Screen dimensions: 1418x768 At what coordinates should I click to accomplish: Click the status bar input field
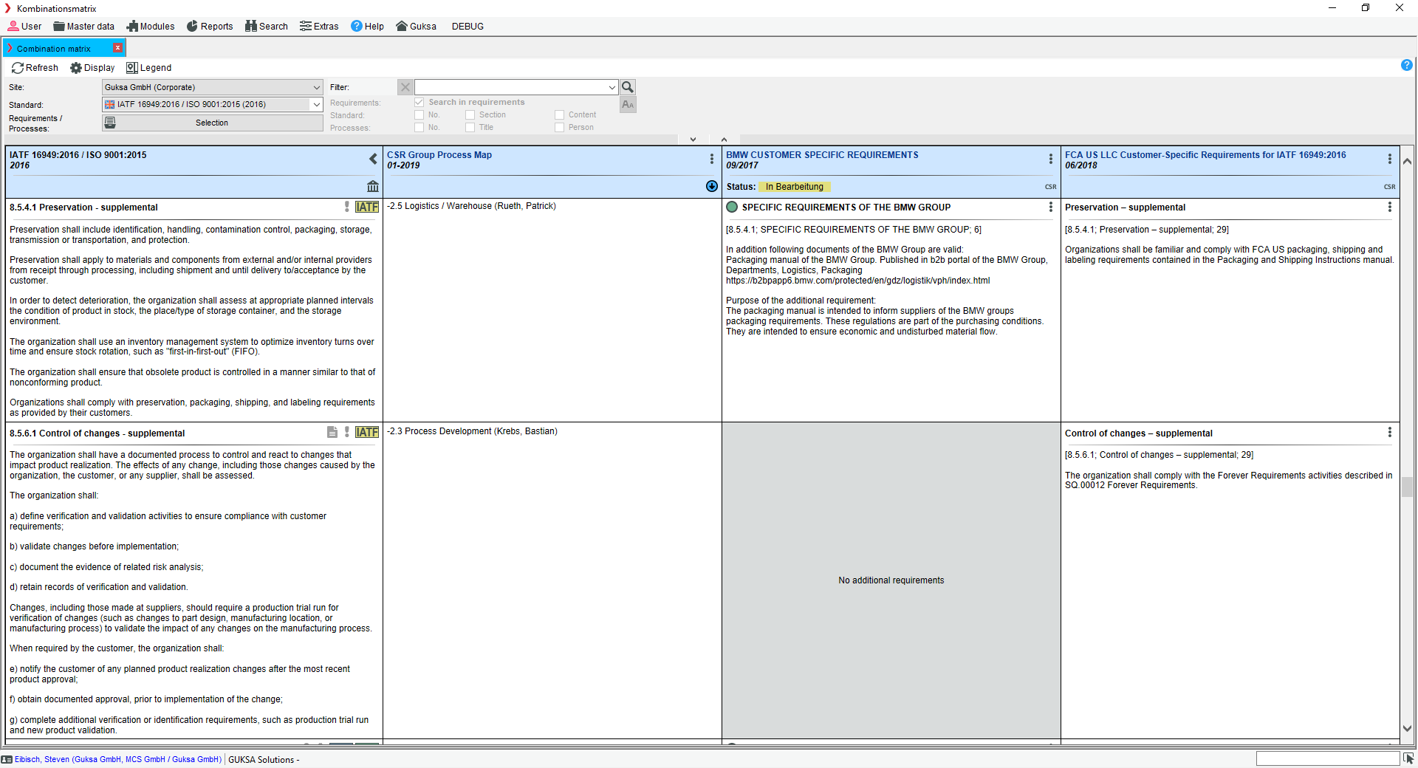[x=1327, y=758]
